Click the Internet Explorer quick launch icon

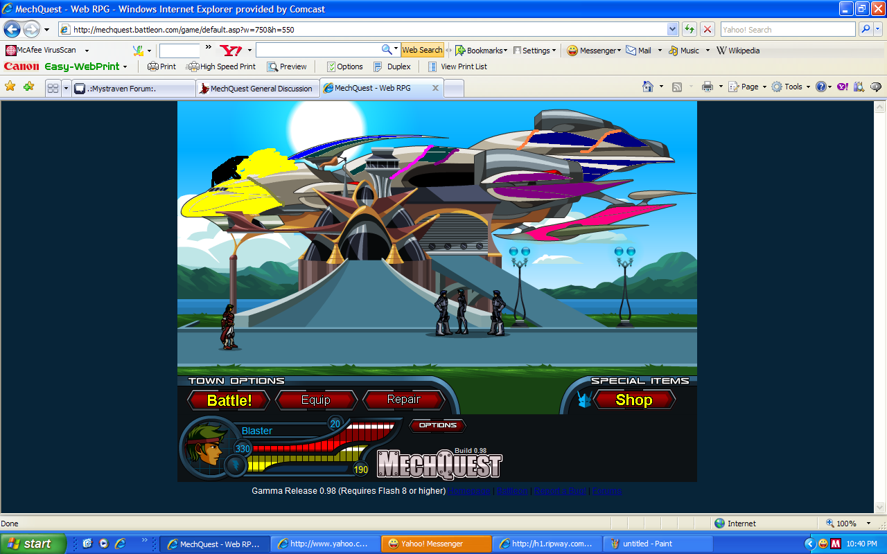(120, 544)
